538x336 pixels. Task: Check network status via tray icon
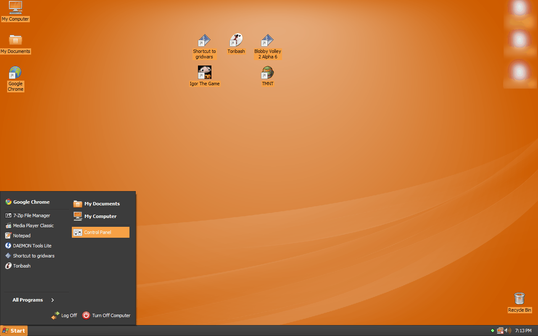tap(501, 331)
